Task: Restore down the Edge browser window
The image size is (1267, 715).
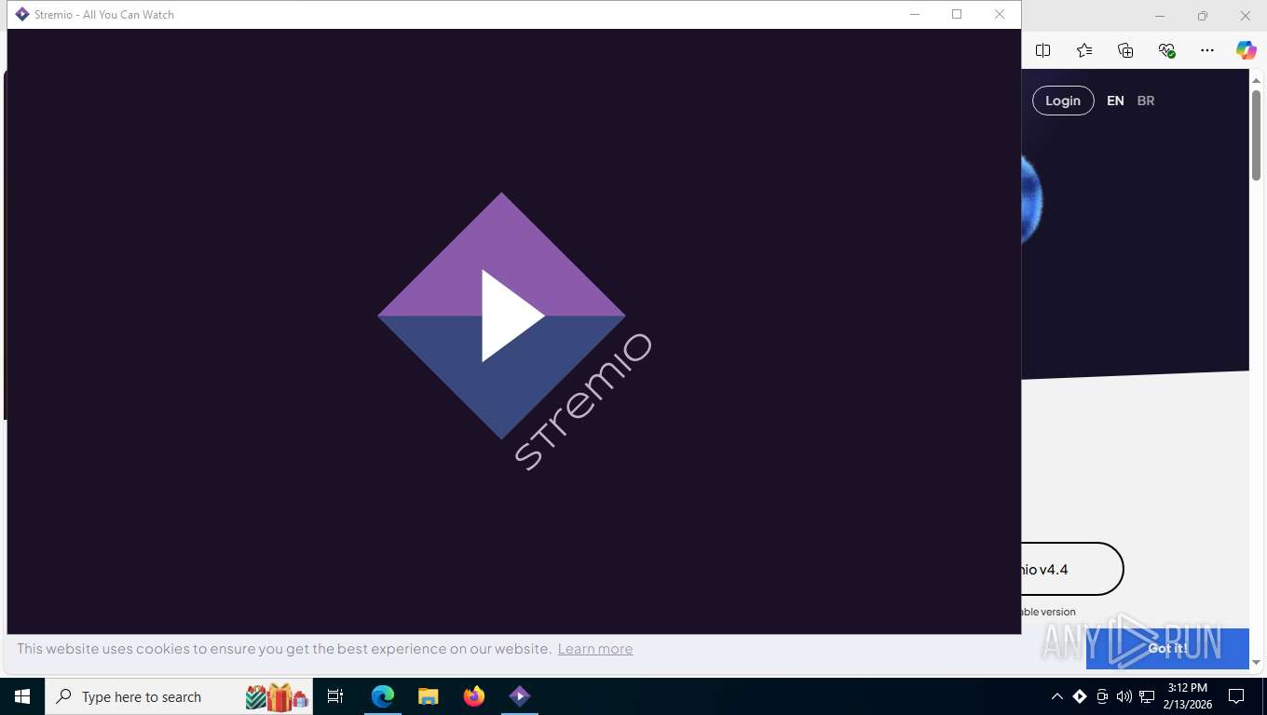Action: [1203, 16]
